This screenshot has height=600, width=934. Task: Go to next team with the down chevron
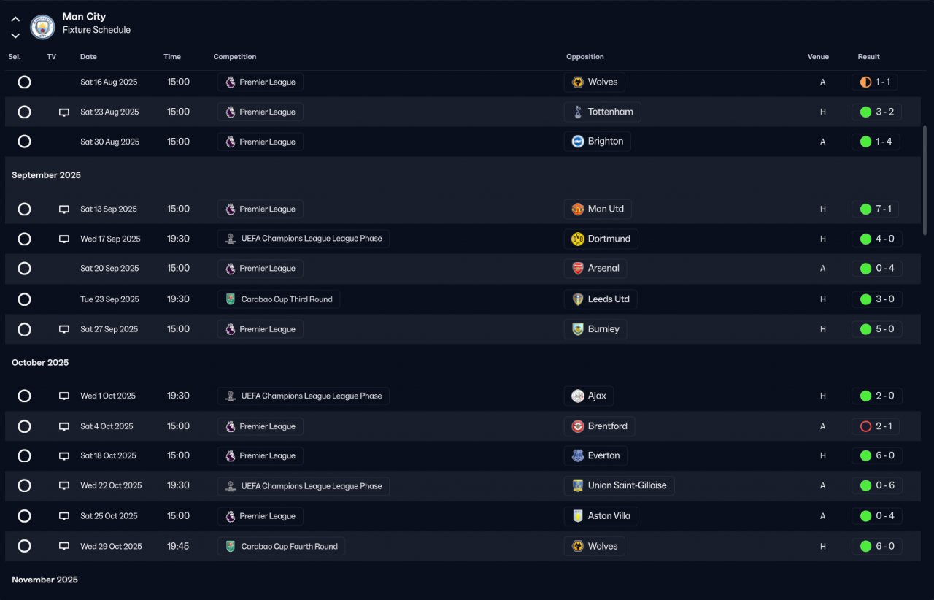click(x=15, y=35)
